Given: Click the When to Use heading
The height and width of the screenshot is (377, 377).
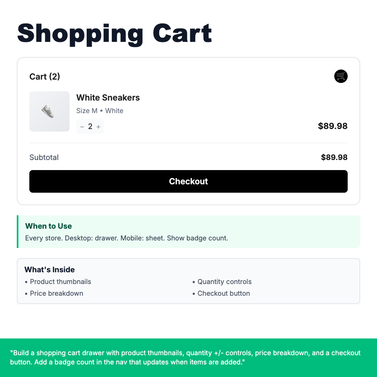Looking at the screenshot, I should (x=48, y=226).
